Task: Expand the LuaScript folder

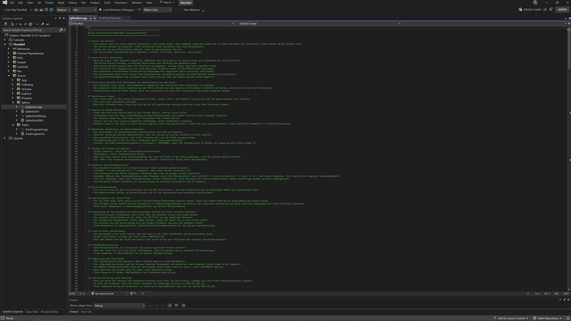Action: 9,66
